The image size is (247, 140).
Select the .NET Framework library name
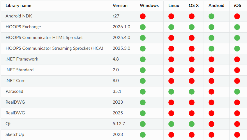coord(22,59)
